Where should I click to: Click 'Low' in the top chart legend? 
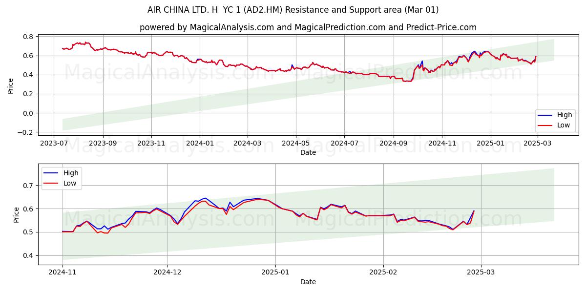click(x=564, y=125)
